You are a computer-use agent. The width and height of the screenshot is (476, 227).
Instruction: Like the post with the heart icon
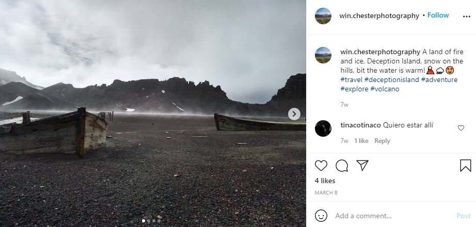click(321, 166)
